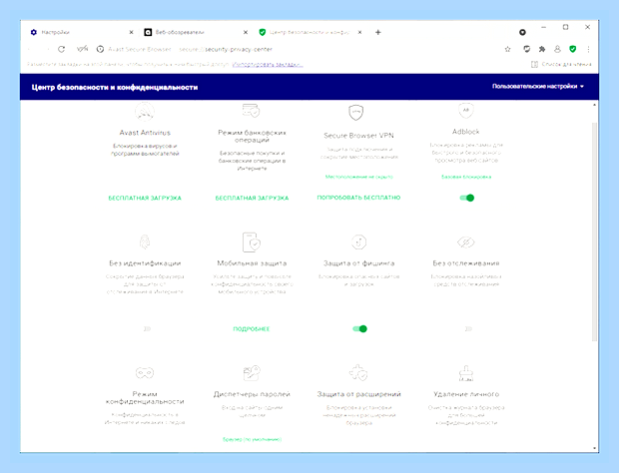Screen dimensions: 619x473
Task: Click the Диспетчеры паролей key icon
Action: (252, 373)
